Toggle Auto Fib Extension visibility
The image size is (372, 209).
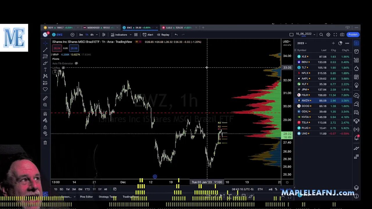(x=76, y=63)
